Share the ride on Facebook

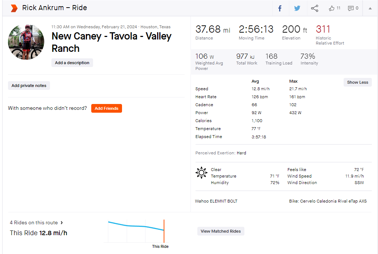tap(280, 8)
